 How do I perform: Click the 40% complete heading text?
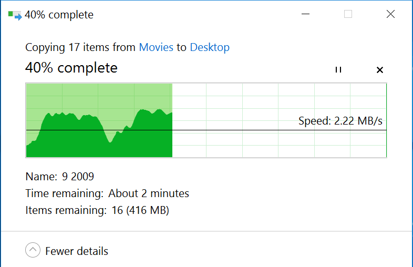pyautogui.click(x=71, y=68)
